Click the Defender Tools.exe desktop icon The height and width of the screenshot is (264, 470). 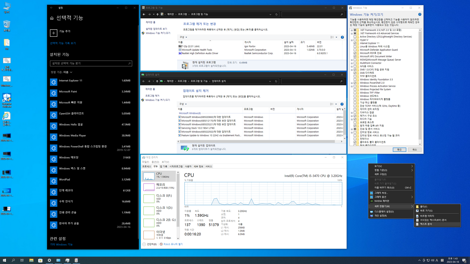(7, 100)
